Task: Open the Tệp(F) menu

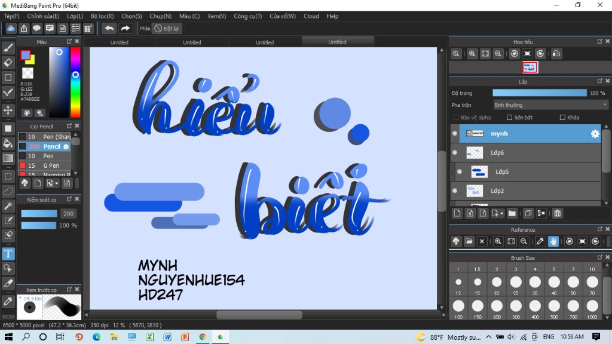Action: point(11,16)
